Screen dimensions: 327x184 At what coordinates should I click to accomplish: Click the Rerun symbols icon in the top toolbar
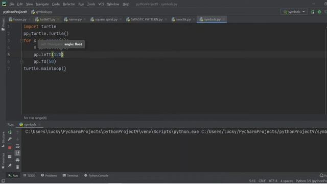[x=312, y=12]
